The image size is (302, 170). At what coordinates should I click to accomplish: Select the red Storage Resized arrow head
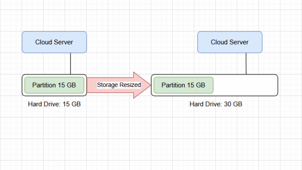point(142,85)
